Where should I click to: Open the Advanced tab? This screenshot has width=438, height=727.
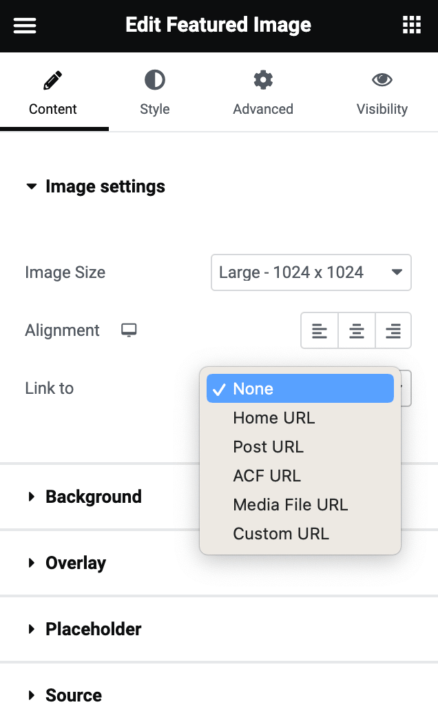[x=263, y=92]
